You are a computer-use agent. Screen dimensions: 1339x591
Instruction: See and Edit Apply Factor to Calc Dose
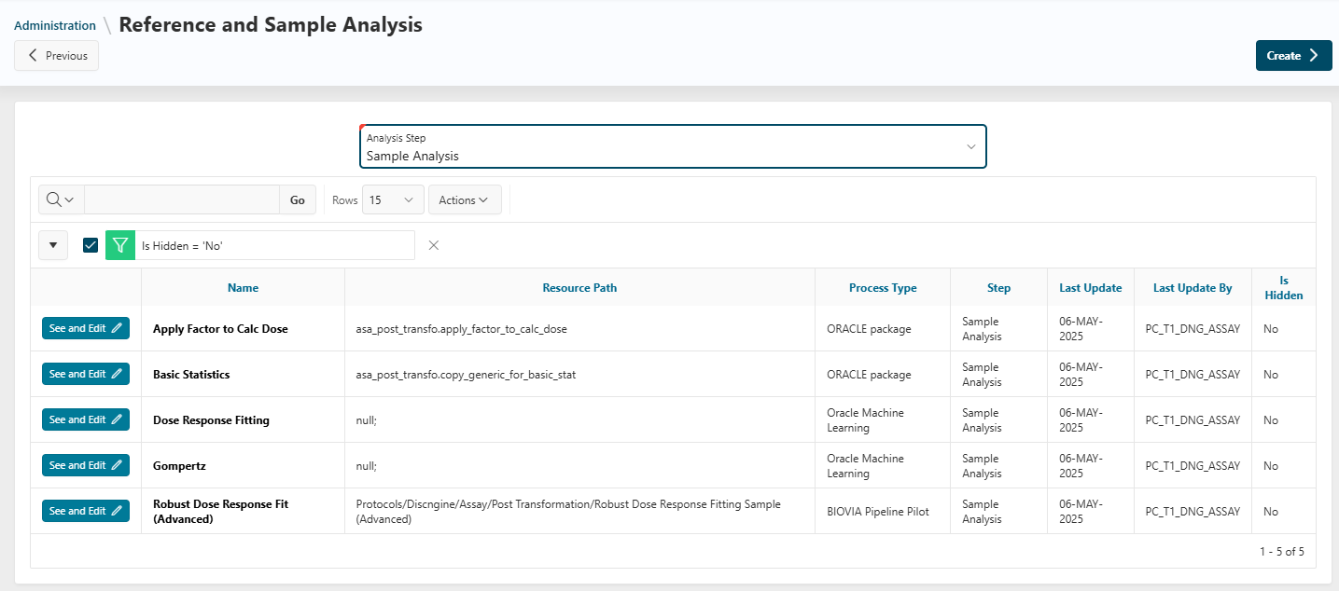(x=86, y=328)
